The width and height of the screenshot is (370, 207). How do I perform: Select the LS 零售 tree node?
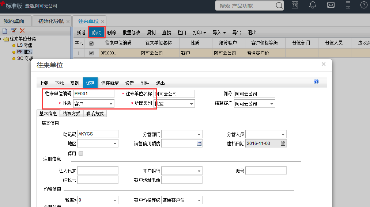coord(24,45)
